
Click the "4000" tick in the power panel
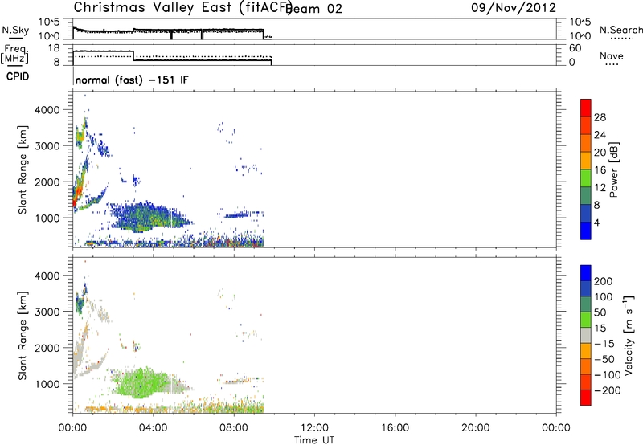[x=47, y=110]
